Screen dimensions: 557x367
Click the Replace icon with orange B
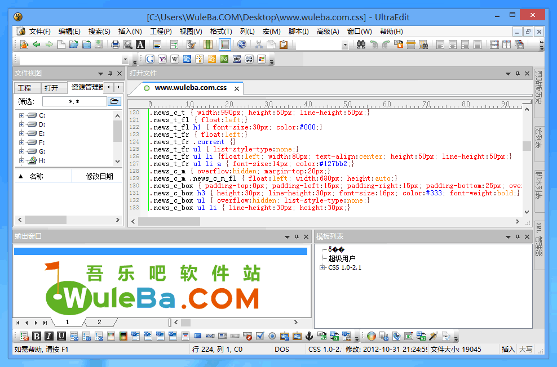click(399, 44)
